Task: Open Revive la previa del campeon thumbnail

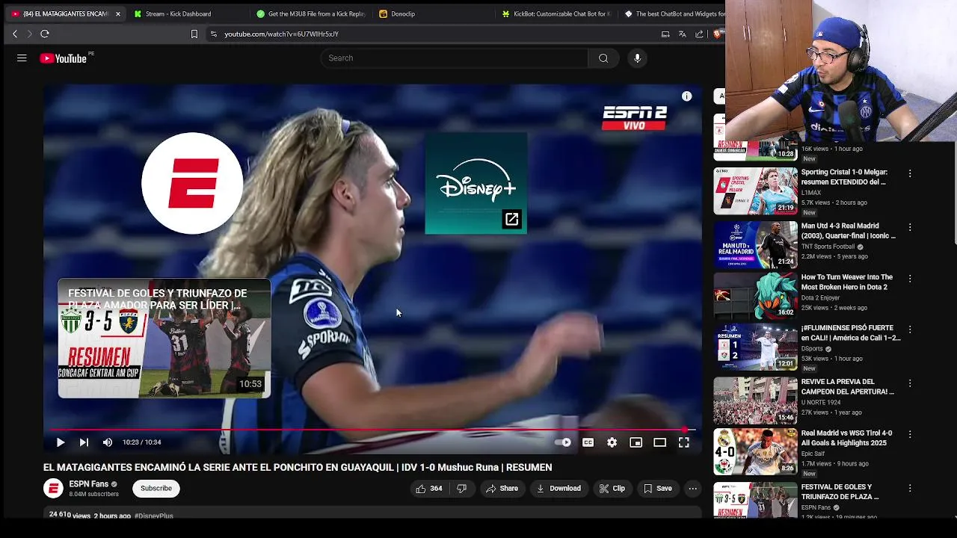Action: pos(755,401)
